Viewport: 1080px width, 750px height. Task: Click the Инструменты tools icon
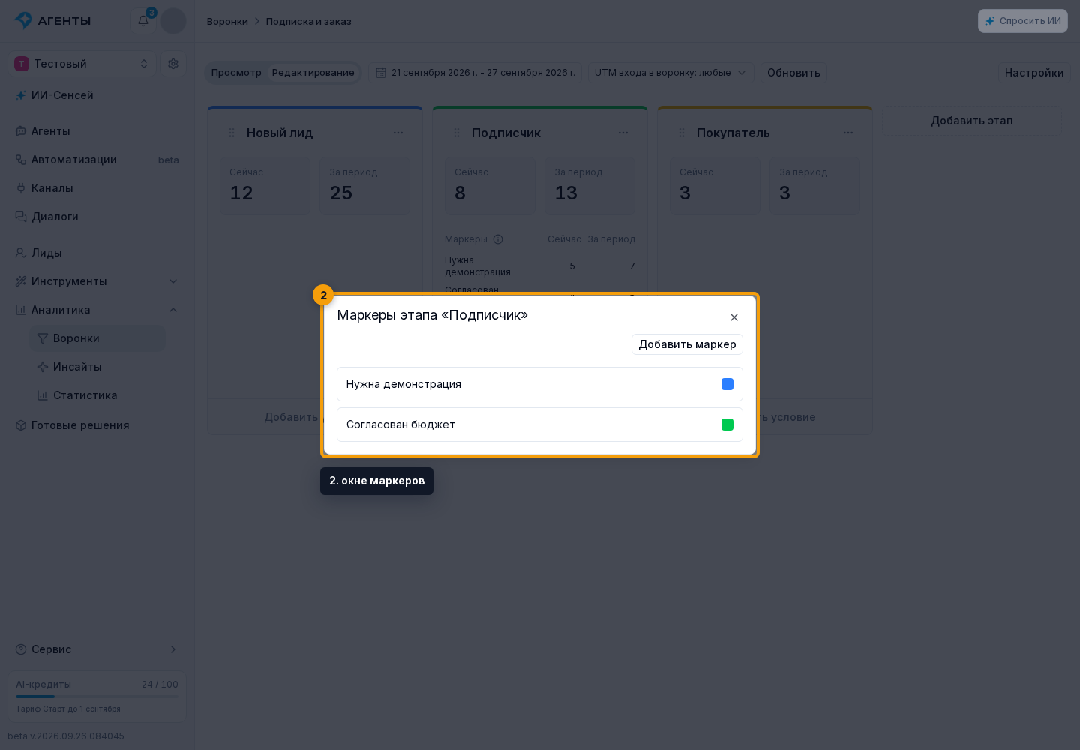(x=21, y=281)
